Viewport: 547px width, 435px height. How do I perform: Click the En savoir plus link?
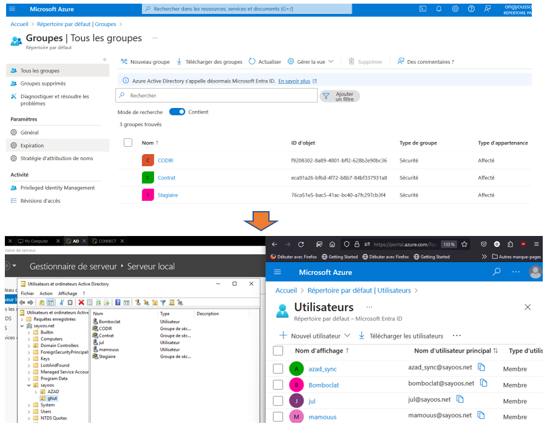[294, 81]
